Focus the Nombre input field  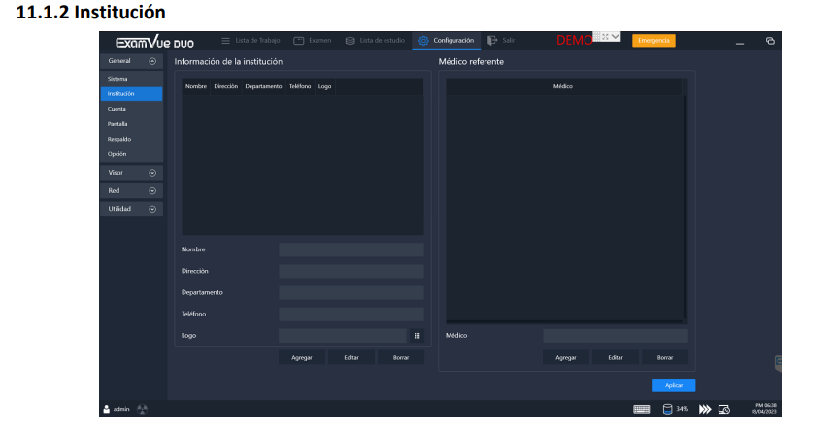351,249
